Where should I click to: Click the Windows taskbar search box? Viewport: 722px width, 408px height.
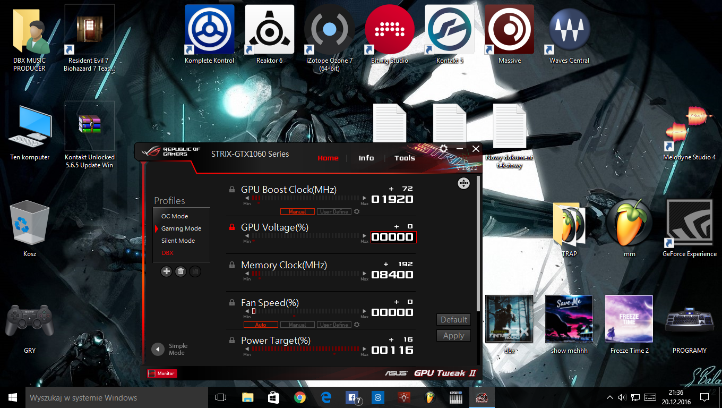[x=117, y=397]
